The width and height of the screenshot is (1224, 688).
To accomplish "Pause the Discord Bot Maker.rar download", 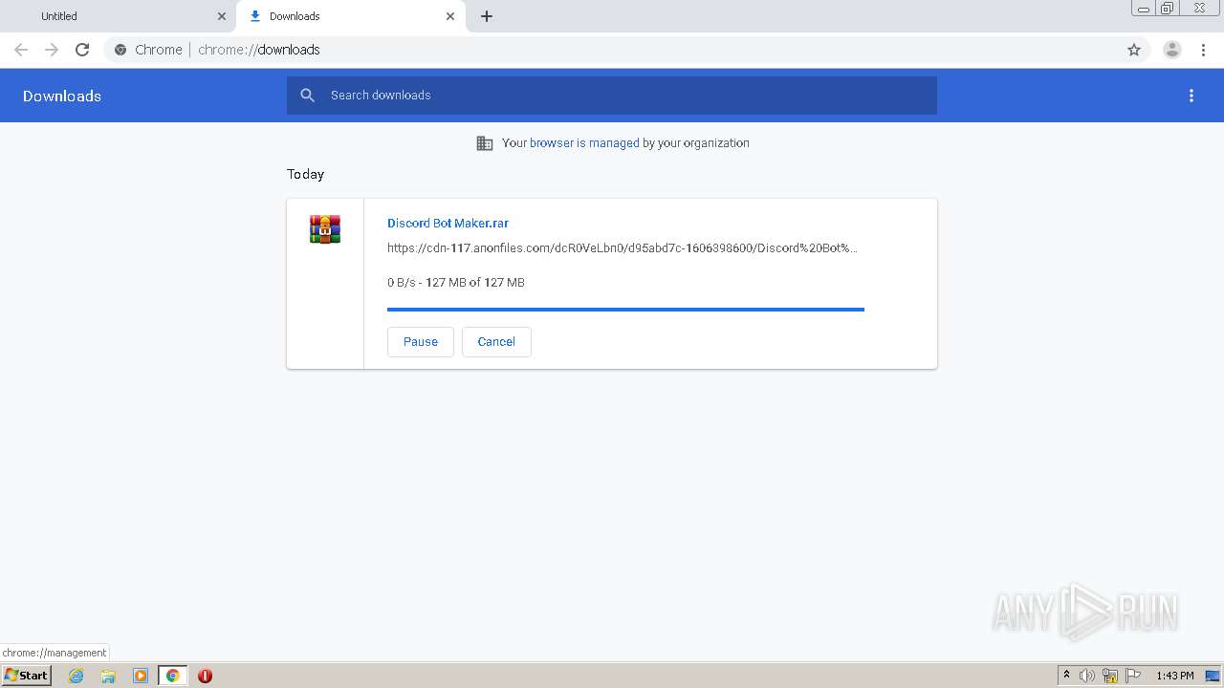I will tap(421, 342).
